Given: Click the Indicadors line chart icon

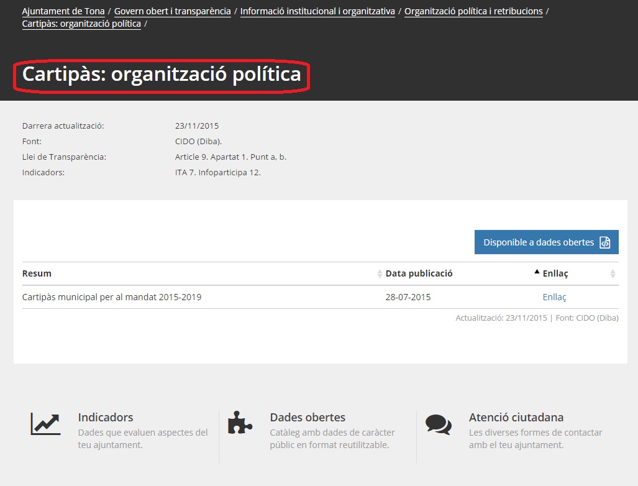Looking at the screenshot, I should pos(45,424).
